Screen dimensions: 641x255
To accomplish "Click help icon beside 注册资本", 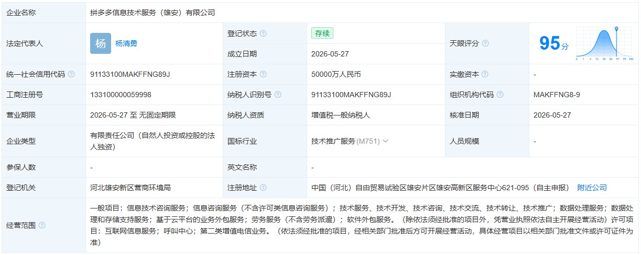I will (x=263, y=74).
